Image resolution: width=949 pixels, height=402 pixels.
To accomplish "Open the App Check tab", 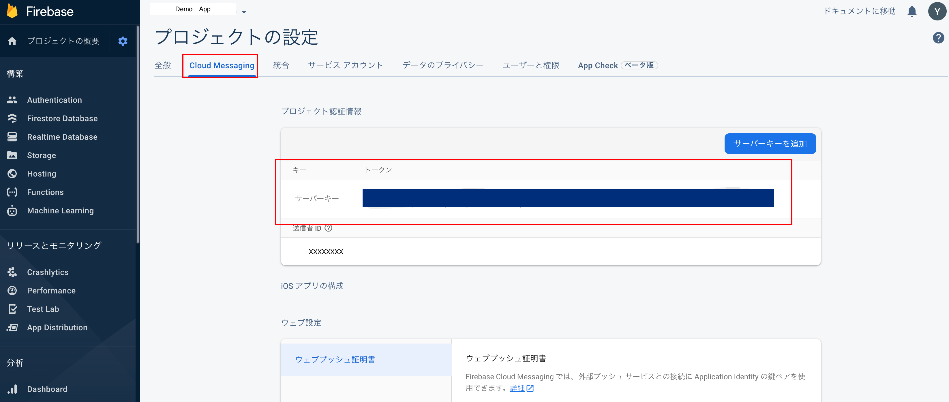I will pos(598,65).
